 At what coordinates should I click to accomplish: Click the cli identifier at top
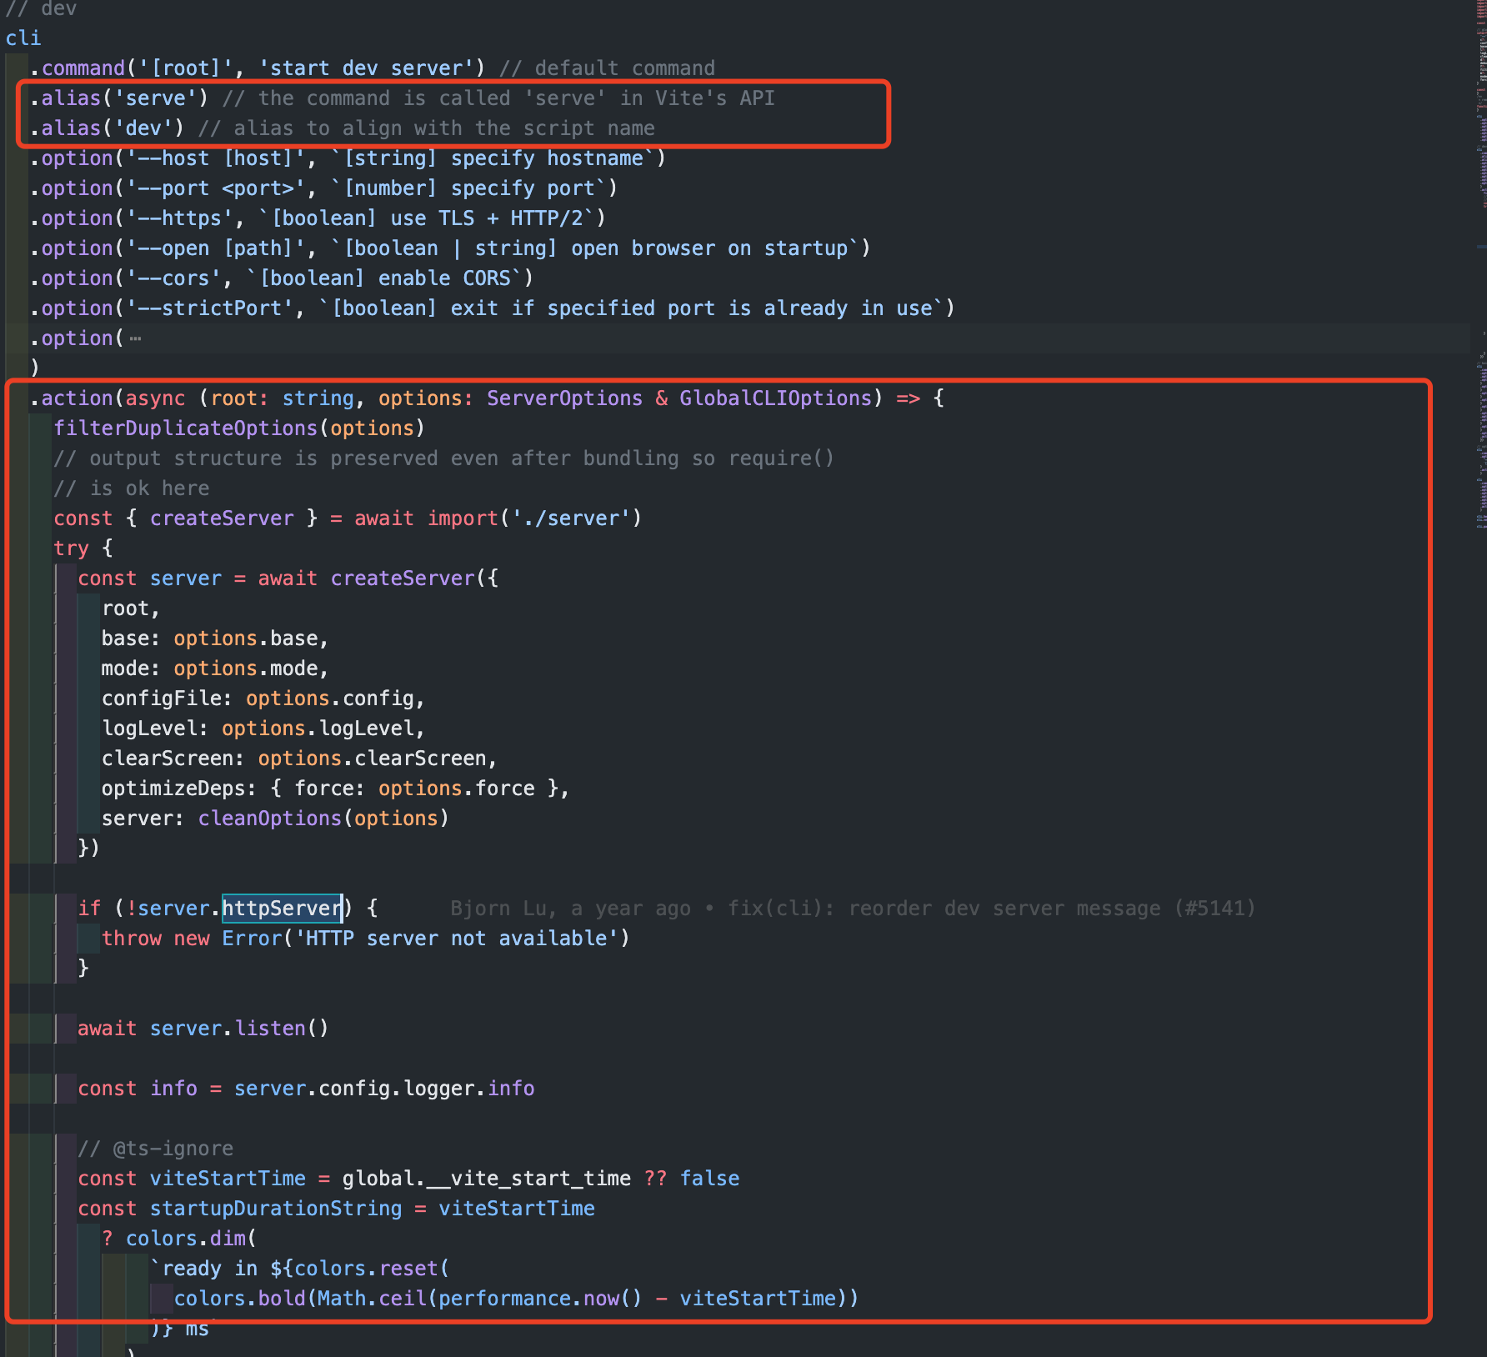coord(23,38)
